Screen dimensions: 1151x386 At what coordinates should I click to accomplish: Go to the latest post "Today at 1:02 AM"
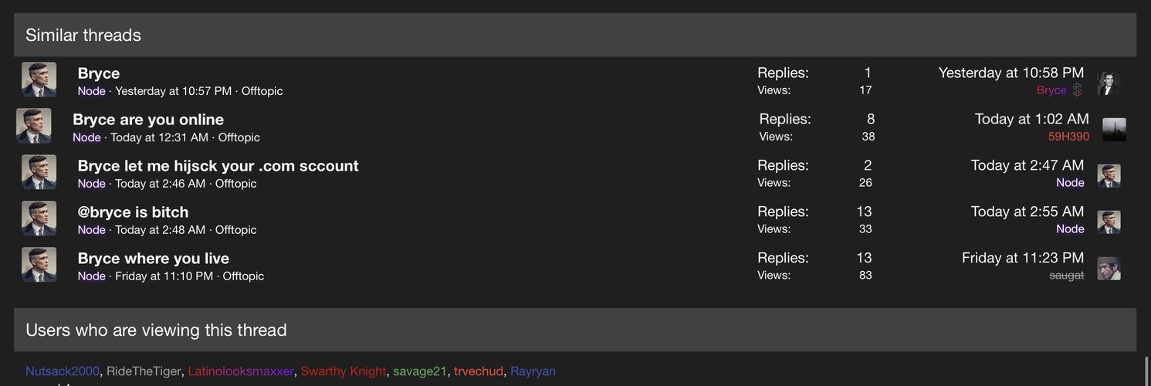tap(1031, 119)
